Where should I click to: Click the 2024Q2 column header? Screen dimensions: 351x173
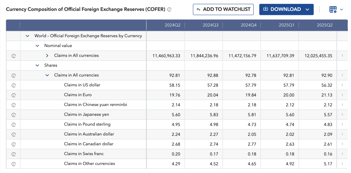(172, 25)
